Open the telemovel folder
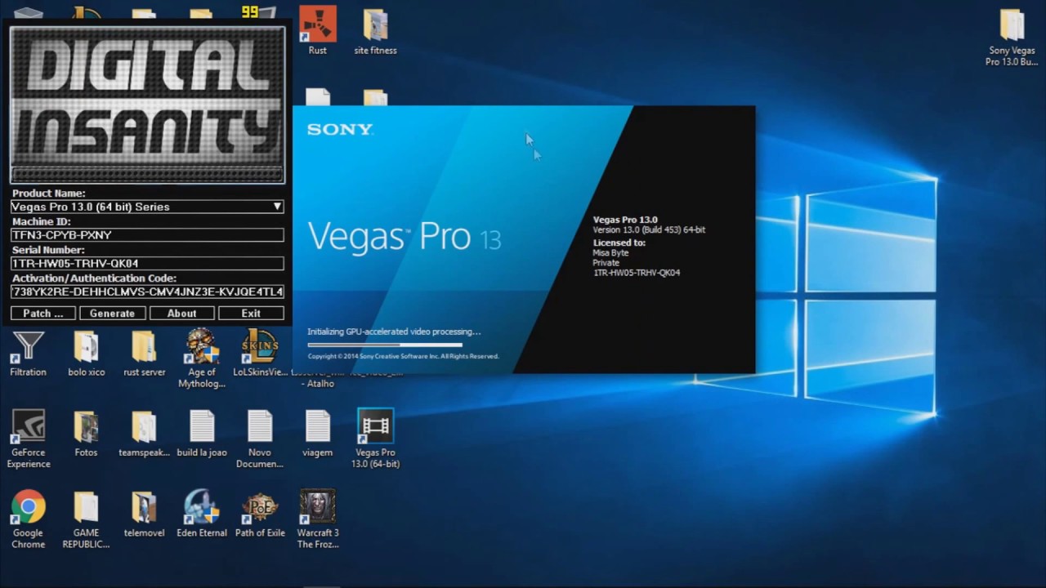1046x588 pixels. pos(144,514)
